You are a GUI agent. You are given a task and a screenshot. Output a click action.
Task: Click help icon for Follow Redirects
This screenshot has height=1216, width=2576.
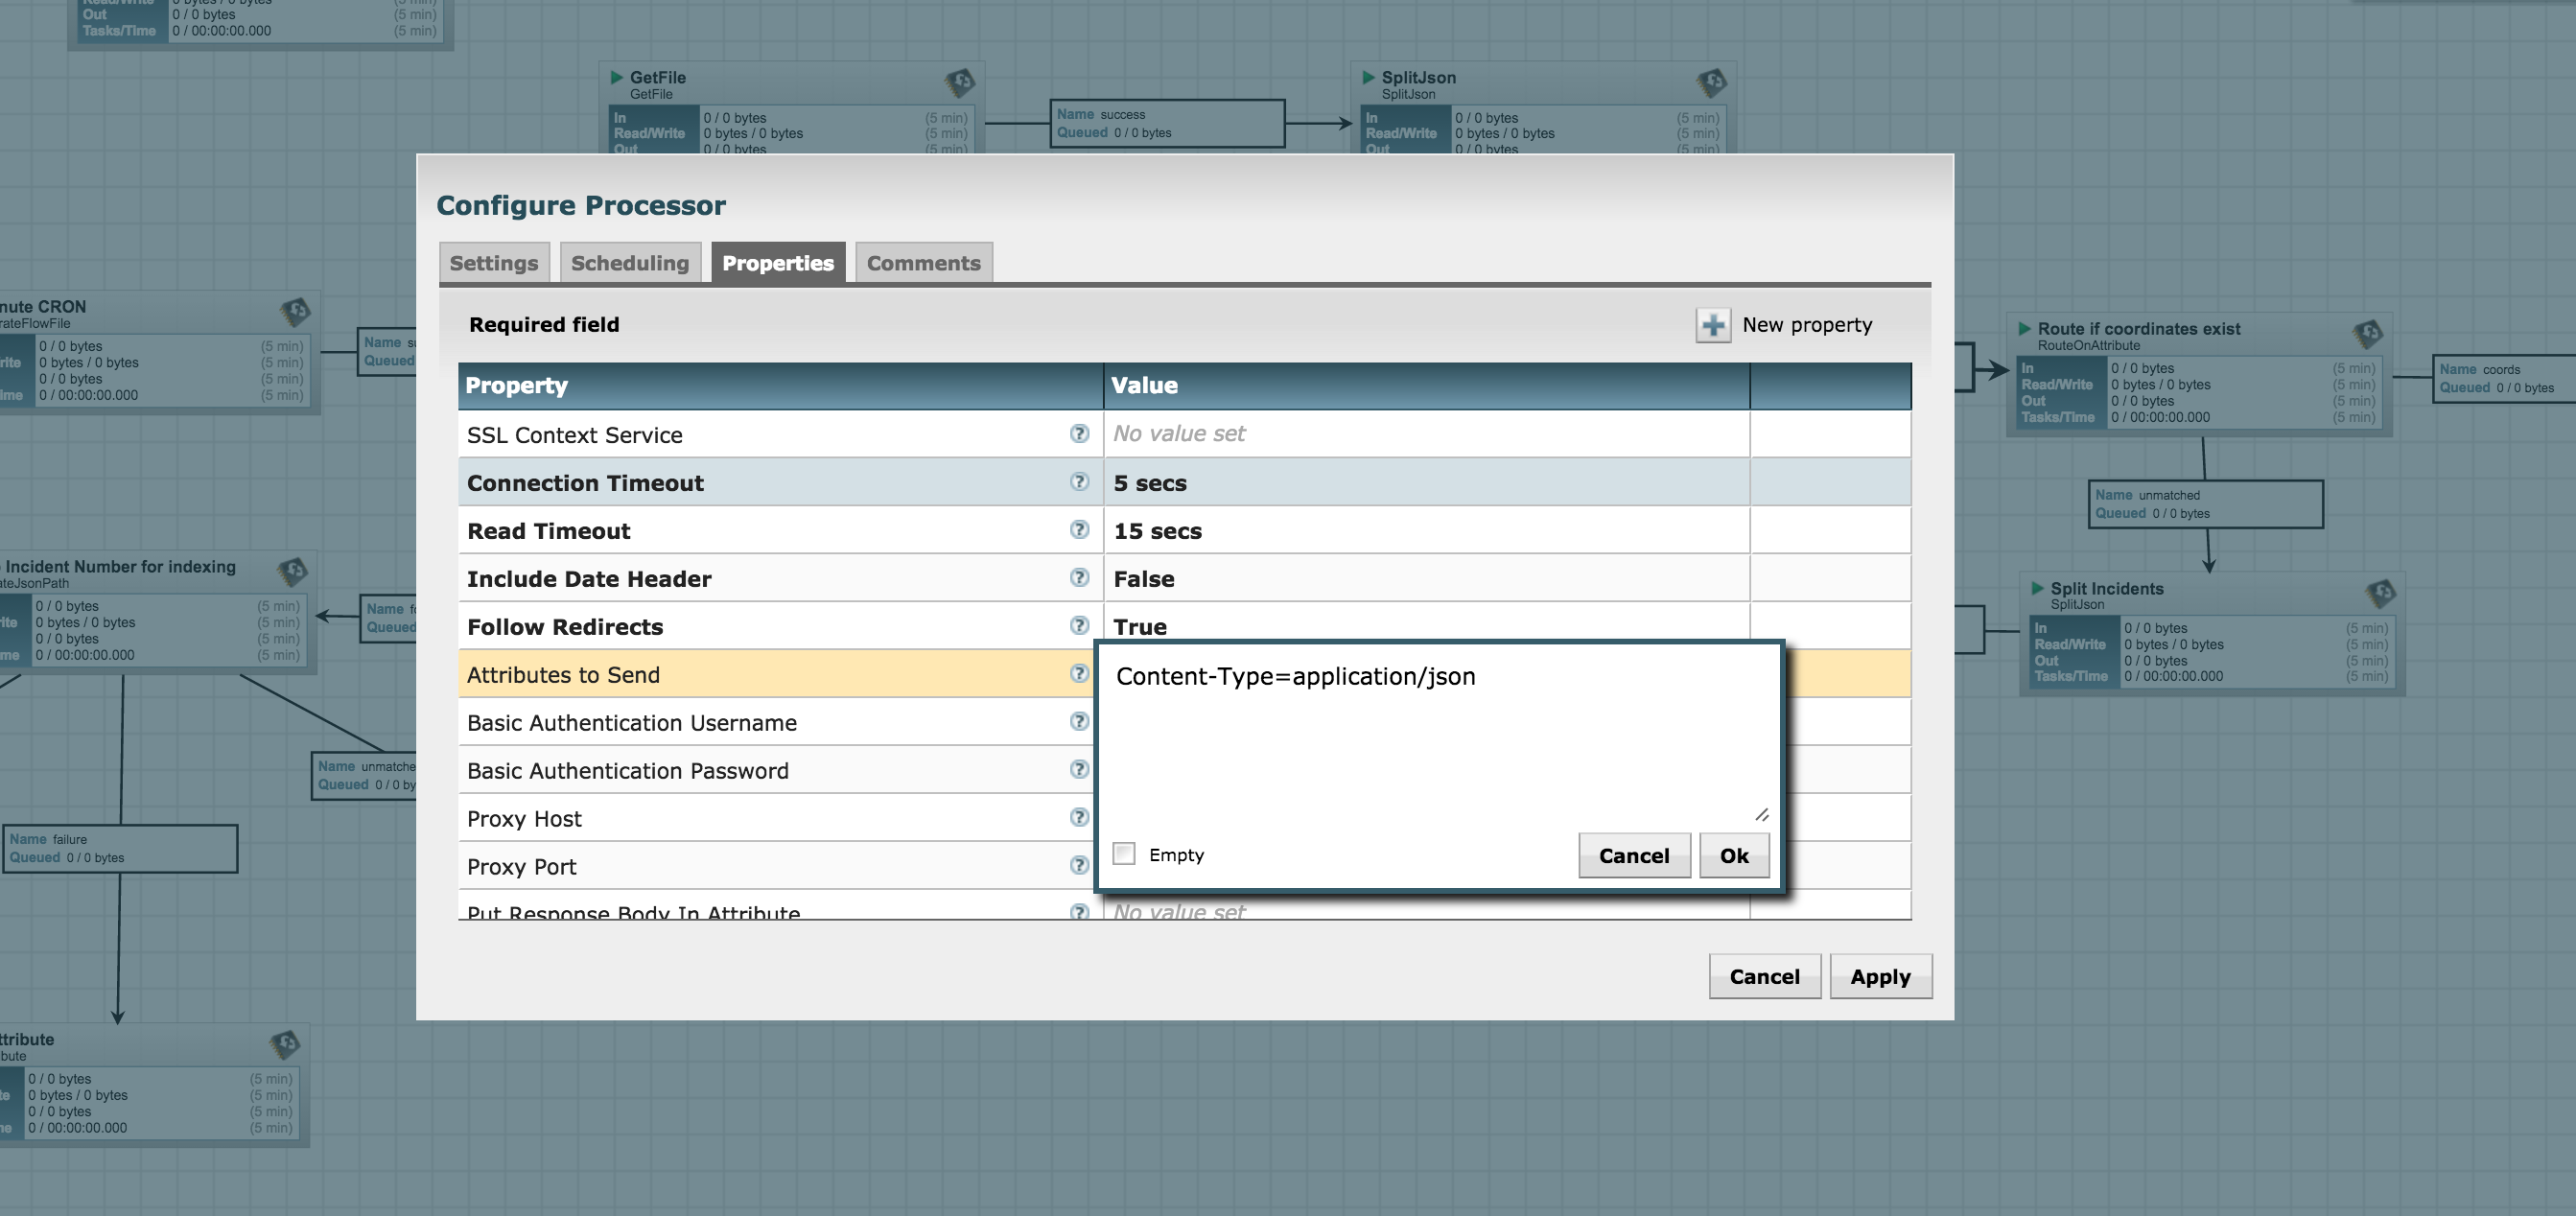point(1078,626)
